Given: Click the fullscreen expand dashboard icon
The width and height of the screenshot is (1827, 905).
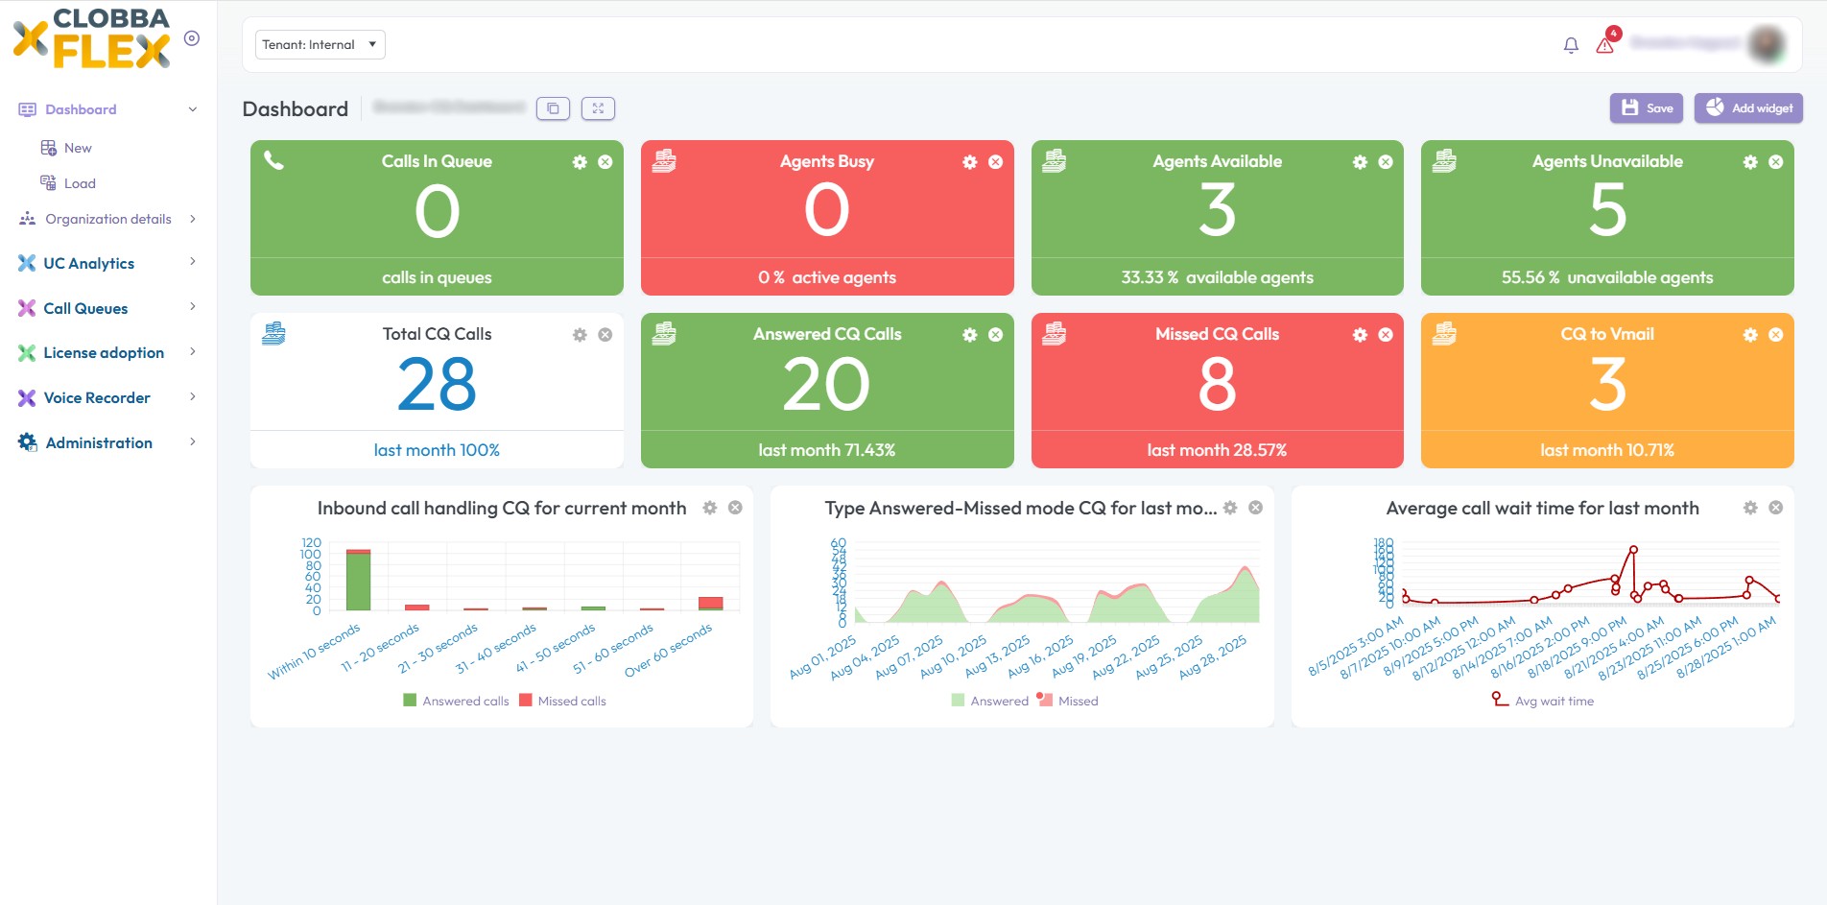Looking at the screenshot, I should coord(598,108).
